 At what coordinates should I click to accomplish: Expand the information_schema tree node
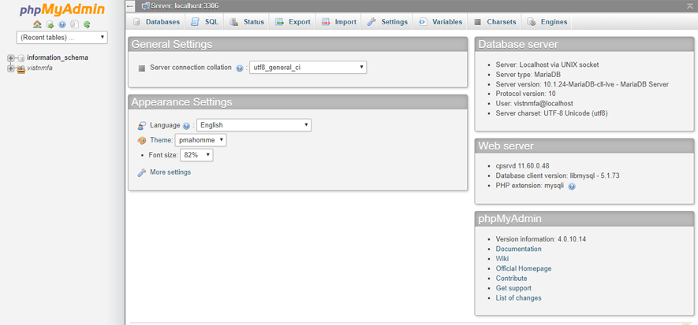click(11, 58)
